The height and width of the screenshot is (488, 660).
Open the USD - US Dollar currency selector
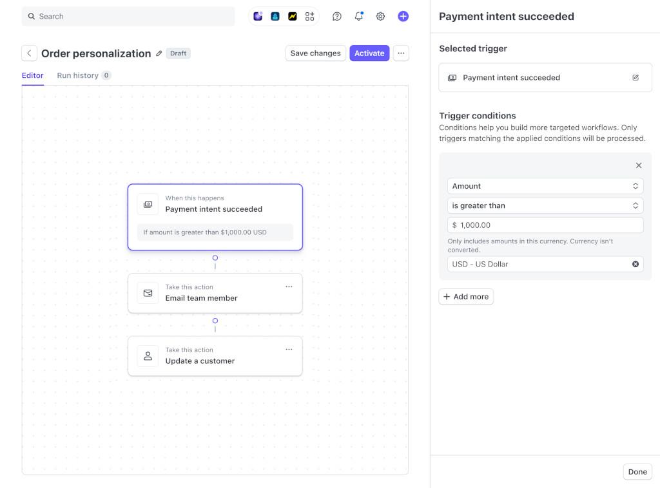(545, 264)
